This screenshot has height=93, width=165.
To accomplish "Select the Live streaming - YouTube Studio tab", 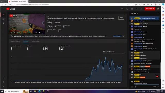I will tap(18, 1).
